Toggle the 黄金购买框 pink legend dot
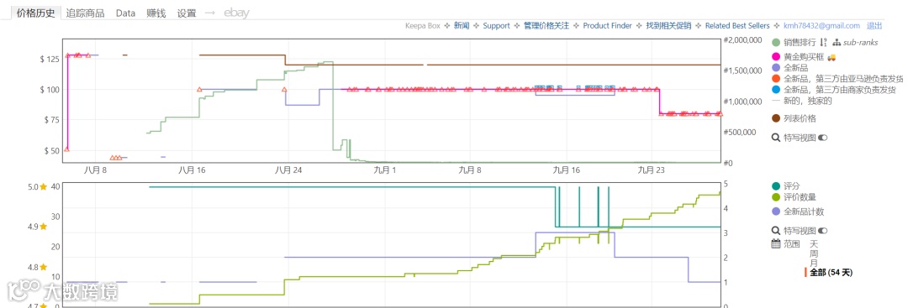This screenshot has height=308, width=908. [x=777, y=57]
